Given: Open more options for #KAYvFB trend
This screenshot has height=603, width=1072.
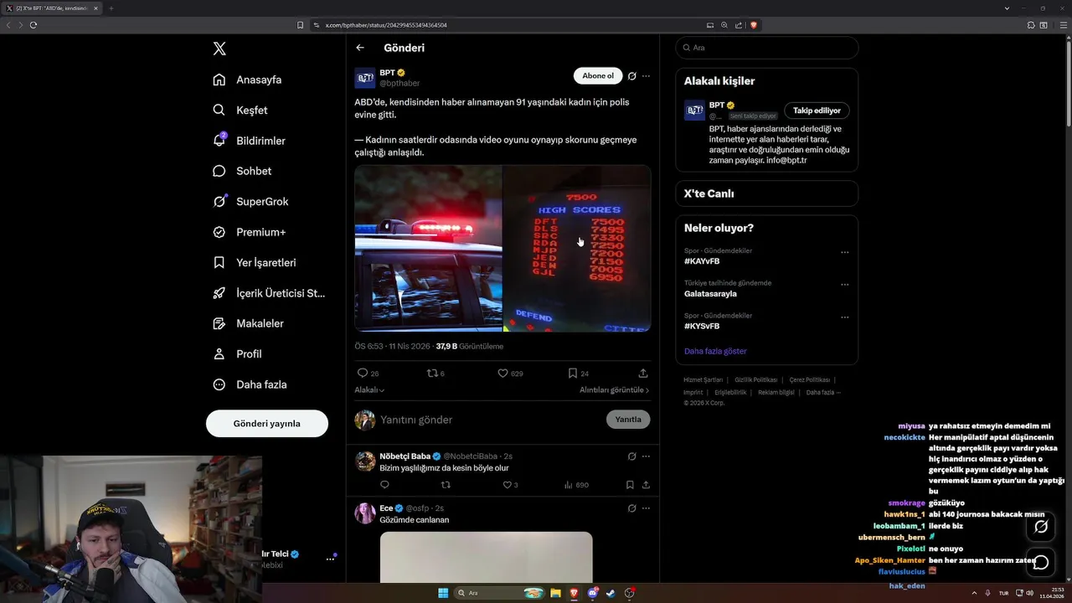Looking at the screenshot, I should (844, 252).
